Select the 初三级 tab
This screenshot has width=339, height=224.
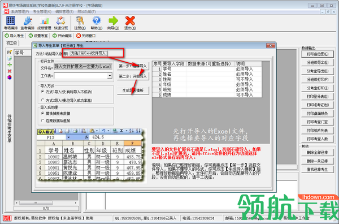click(12, 43)
